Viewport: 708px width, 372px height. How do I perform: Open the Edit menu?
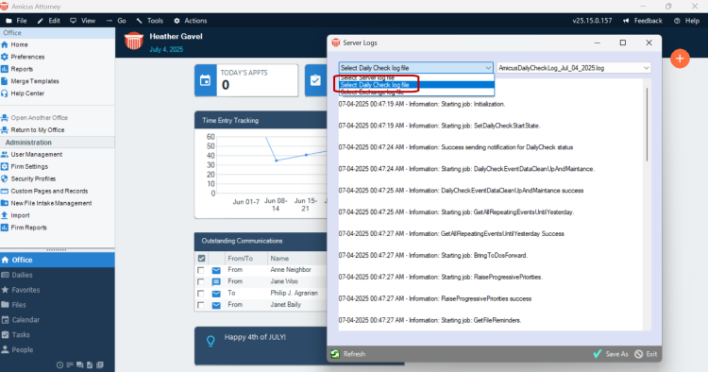click(x=49, y=21)
